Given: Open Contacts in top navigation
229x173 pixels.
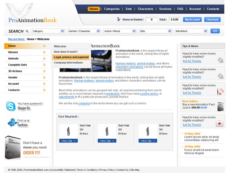Looking at the screenshot, I should (213, 9).
